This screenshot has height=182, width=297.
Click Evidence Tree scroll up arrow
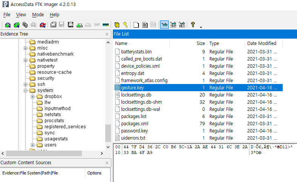tap(108, 42)
